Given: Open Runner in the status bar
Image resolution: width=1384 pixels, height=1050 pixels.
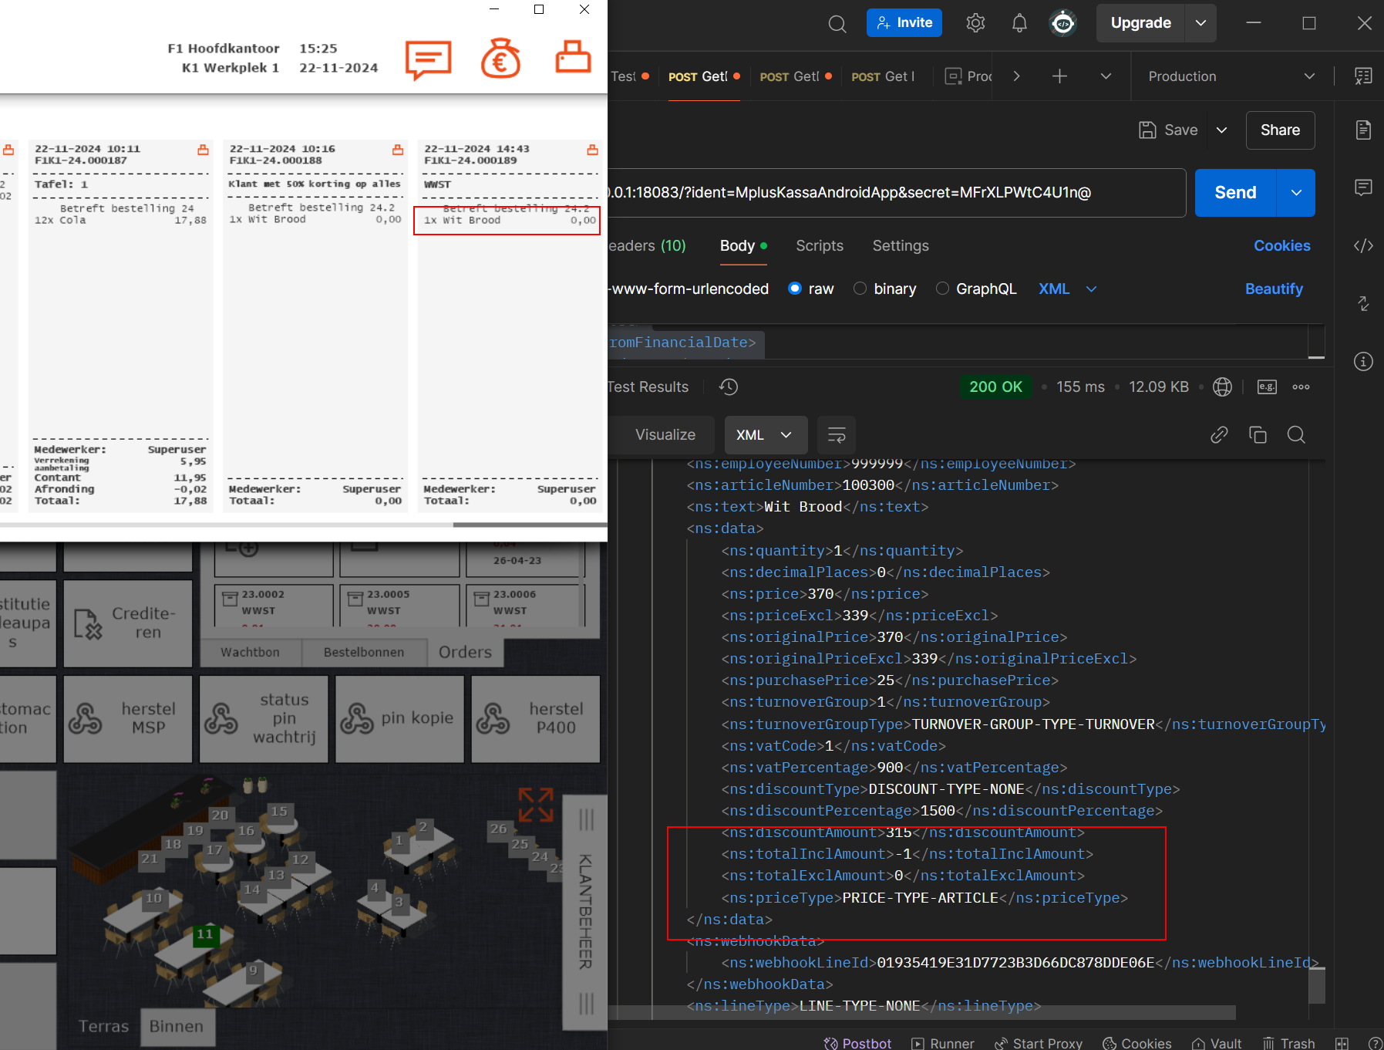Looking at the screenshot, I should click(x=943, y=1043).
